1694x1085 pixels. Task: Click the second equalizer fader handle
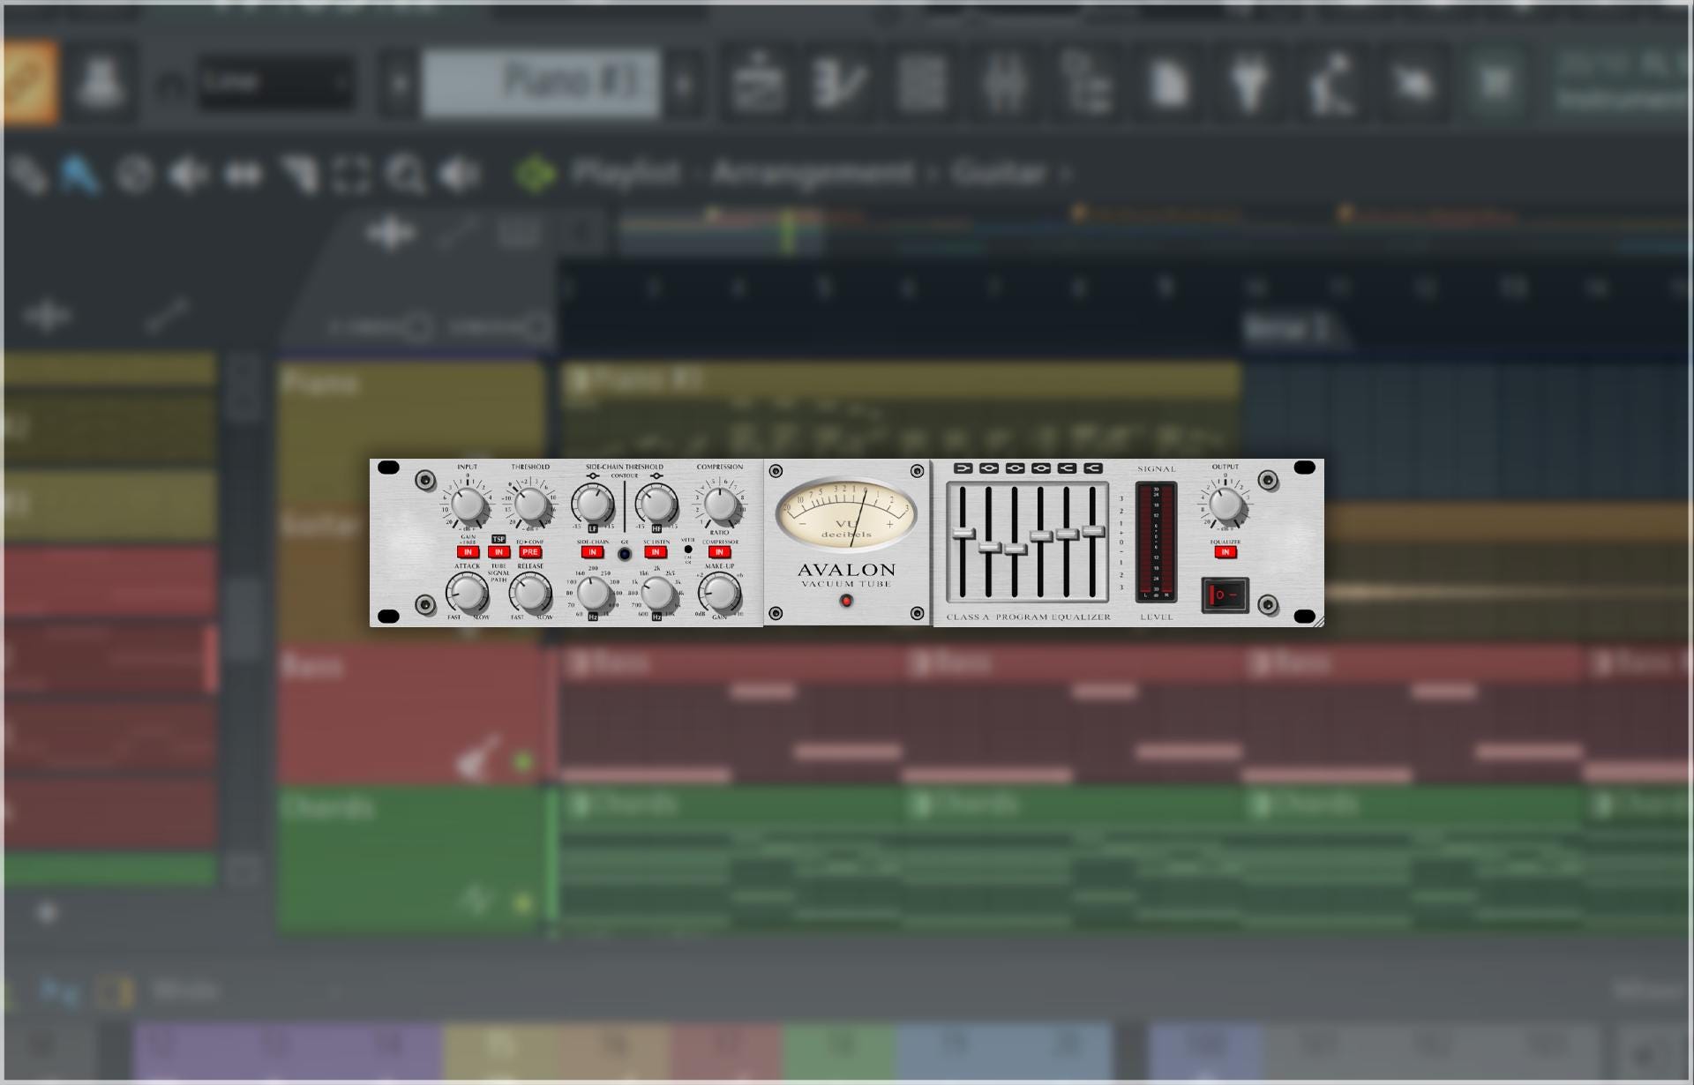coord(989,547)
